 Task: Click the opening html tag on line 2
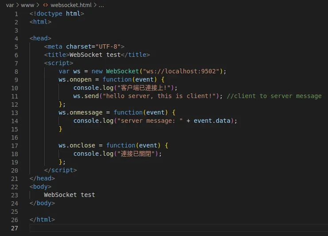[x=40, y=22]
